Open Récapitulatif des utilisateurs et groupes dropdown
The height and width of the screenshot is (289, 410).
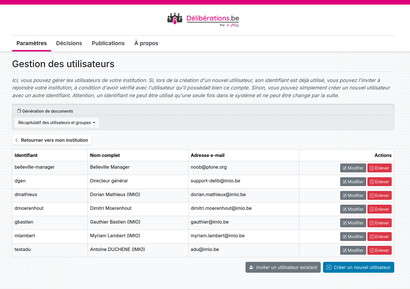tap(57, 123)
